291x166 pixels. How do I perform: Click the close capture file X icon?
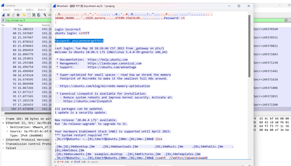pos(34,15)
